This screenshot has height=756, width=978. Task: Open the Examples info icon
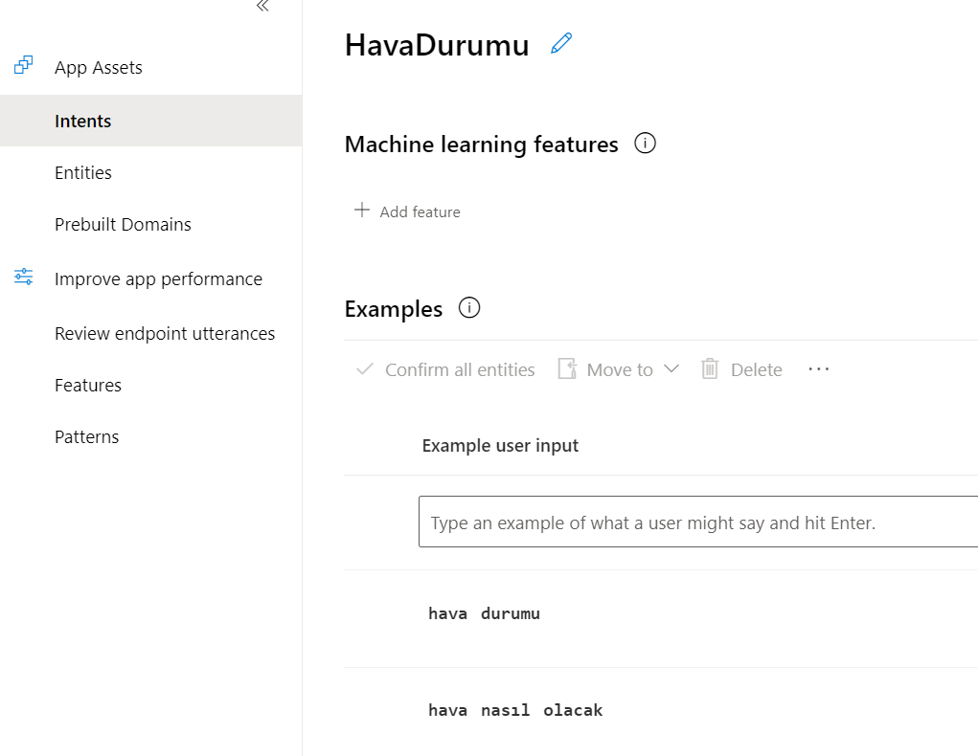469,308
